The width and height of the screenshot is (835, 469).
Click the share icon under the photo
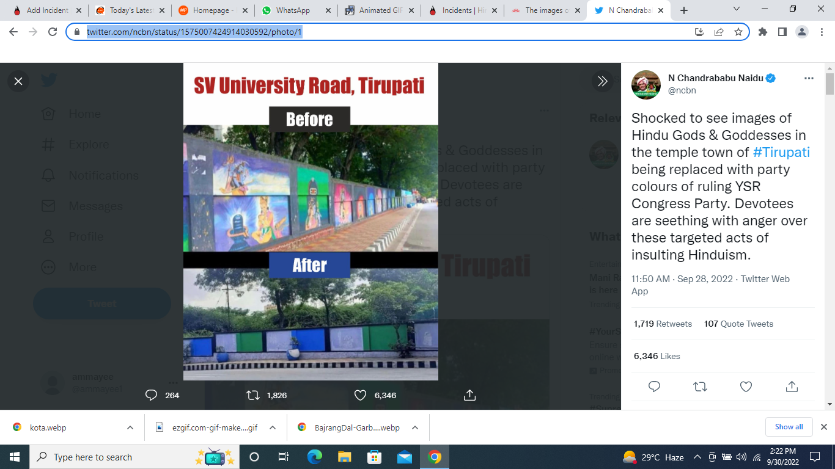coord(469,395)
